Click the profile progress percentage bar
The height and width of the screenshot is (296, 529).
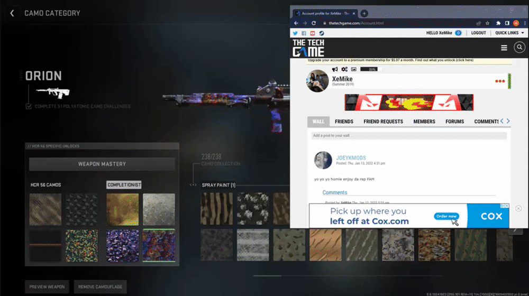click(370, 69)
